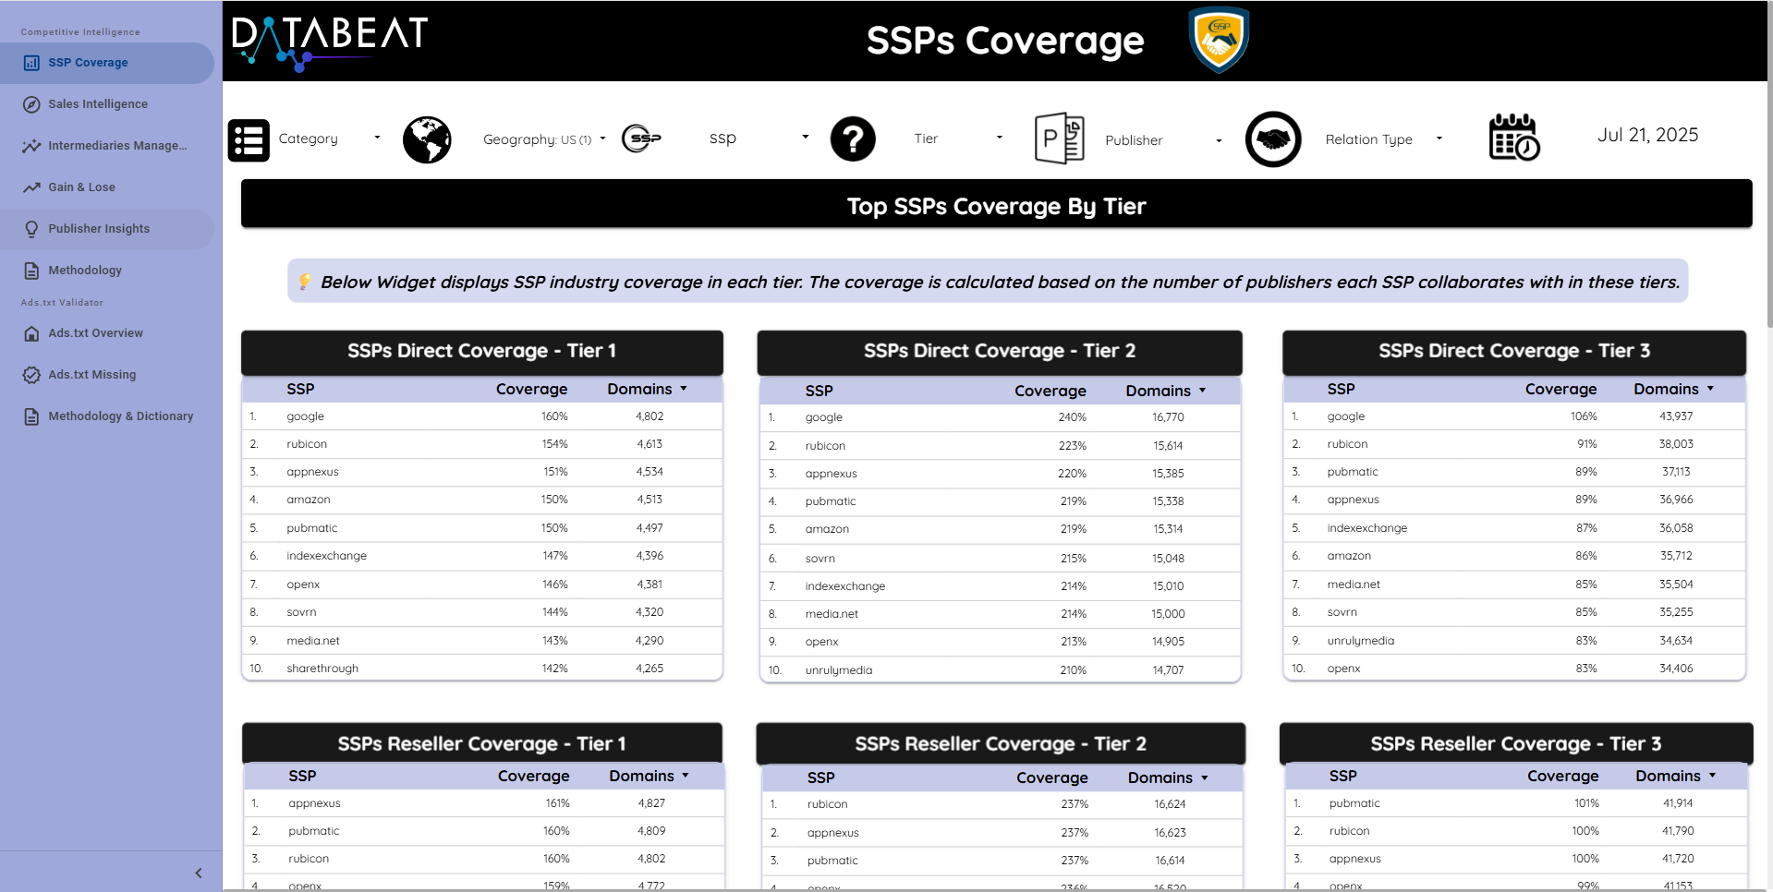
Task: Click the 240% coverage value in Tier 2
Action: pos(1072,417)
